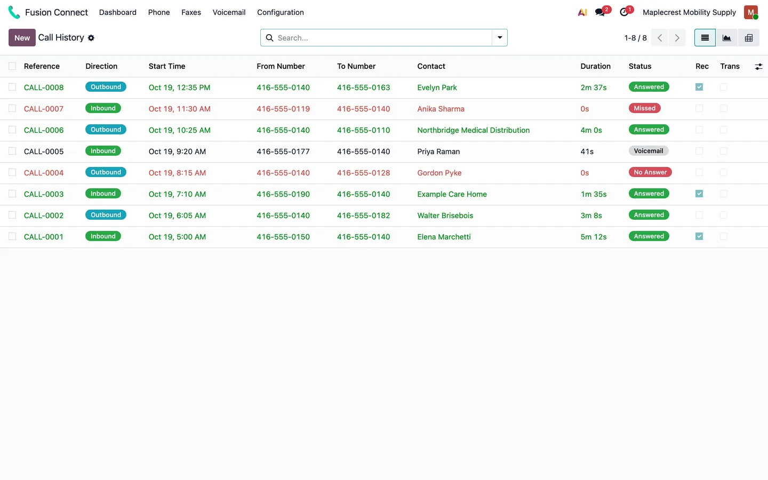The width and height of the screenshot is (768, 480).
Task: Click the Voicemail status badge on CALL-0005
Action: pos(649,151)
